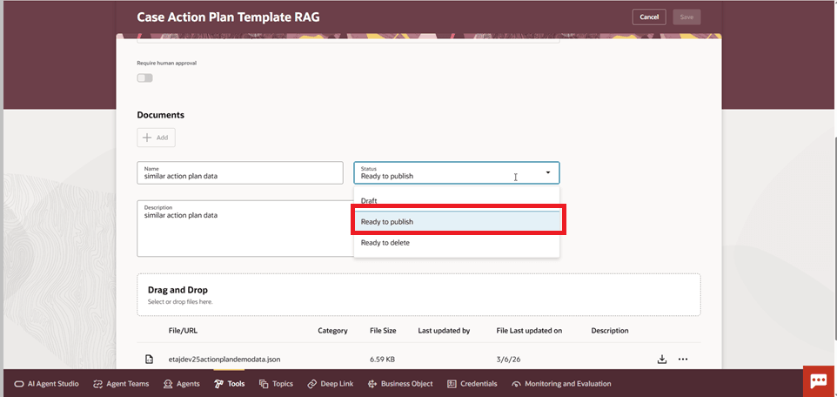Open Monitoring and Evaluation tab
The image size is (837, 397).
tap(561, 384)
